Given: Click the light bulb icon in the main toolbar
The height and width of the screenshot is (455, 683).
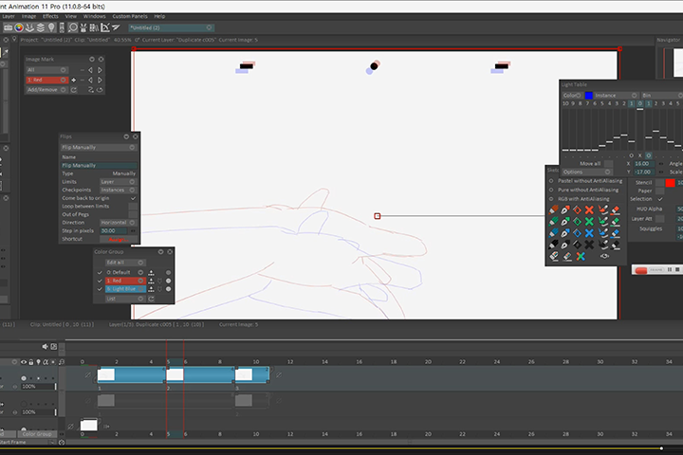Looking at the screenshot, I should point(51,27).
